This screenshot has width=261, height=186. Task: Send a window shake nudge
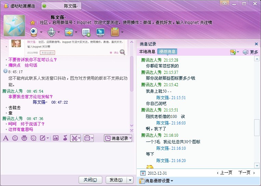tap(34, 138)
